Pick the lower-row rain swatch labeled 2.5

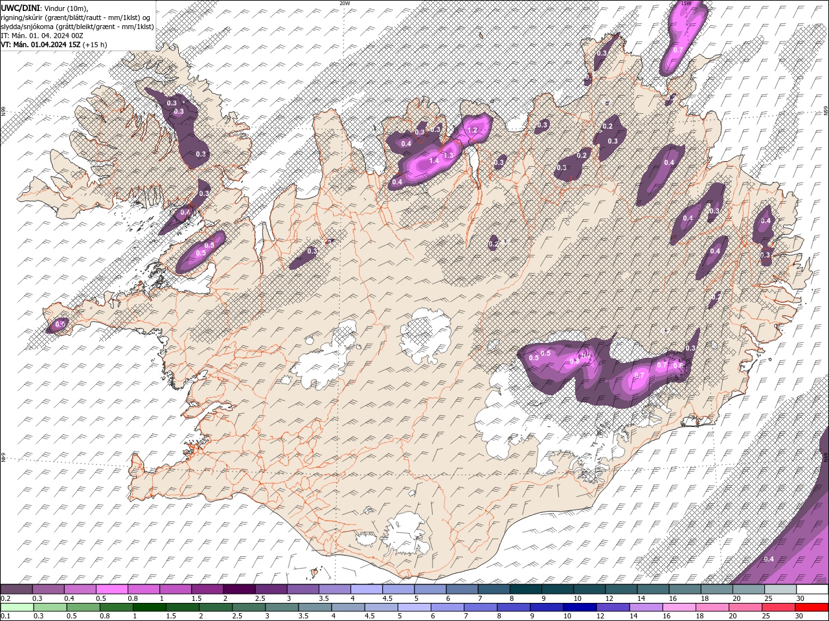pos(249,607)
